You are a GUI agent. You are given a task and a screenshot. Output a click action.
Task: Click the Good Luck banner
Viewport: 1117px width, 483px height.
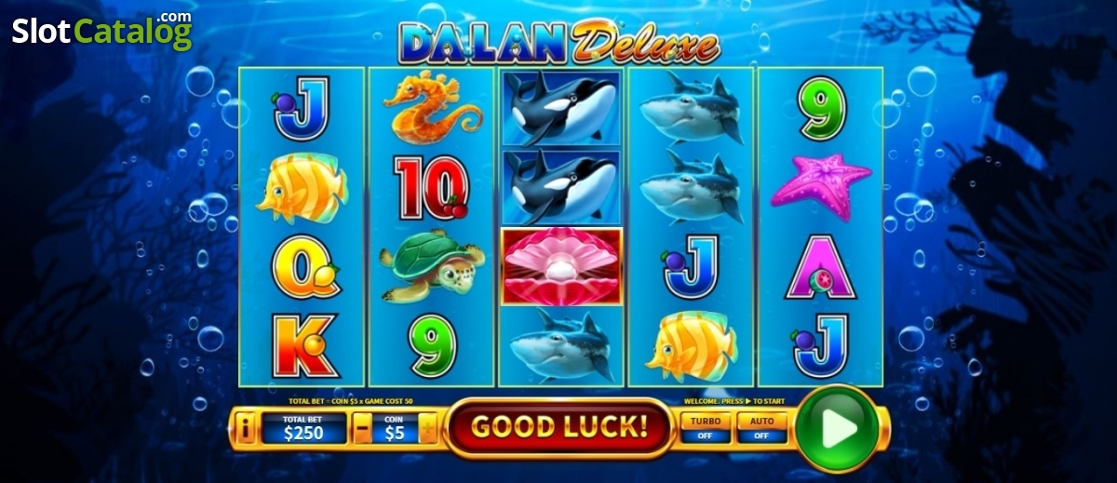click(x=558, y=427)
